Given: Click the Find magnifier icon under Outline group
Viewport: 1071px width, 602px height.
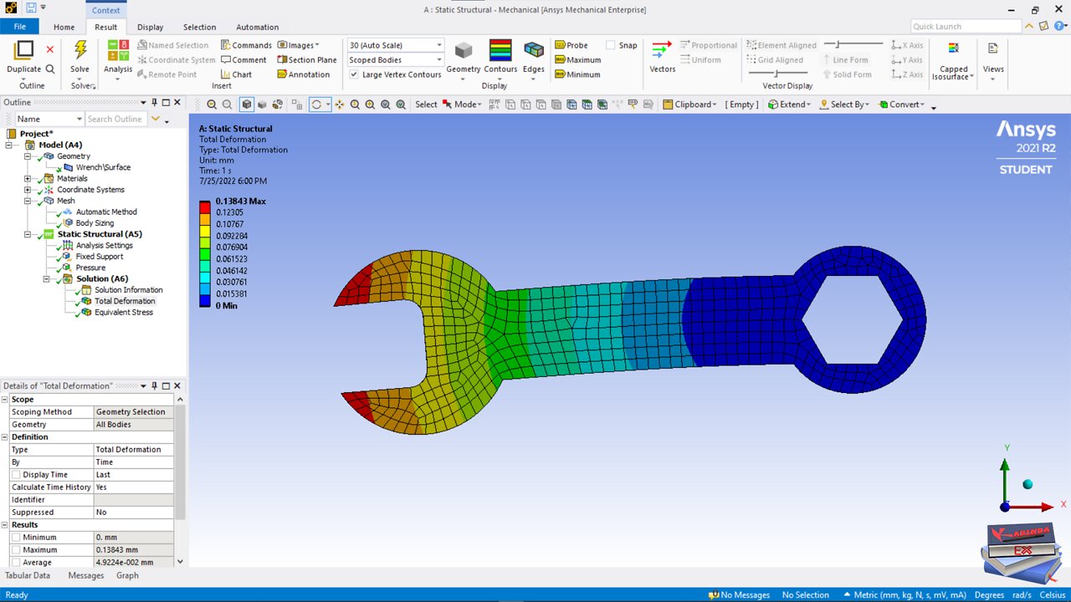Looking at the screenshot, I should [50, 69].
